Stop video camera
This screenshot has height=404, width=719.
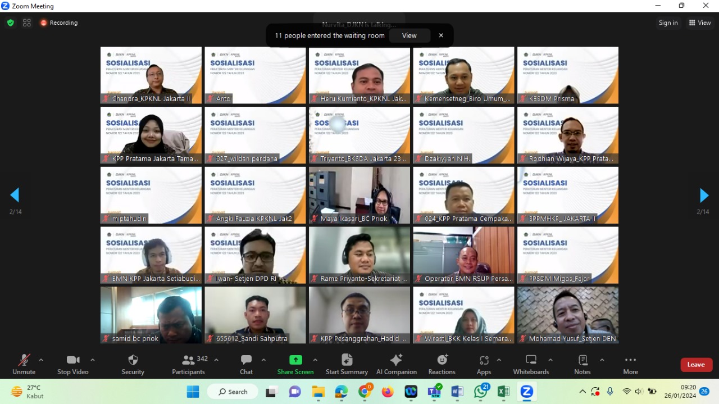72,364
